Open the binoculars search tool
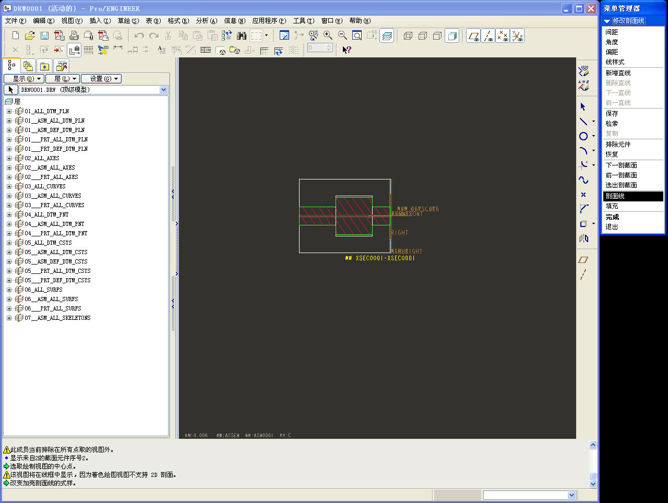The height and width of the screenshot is (503, 668). [242, 35]
